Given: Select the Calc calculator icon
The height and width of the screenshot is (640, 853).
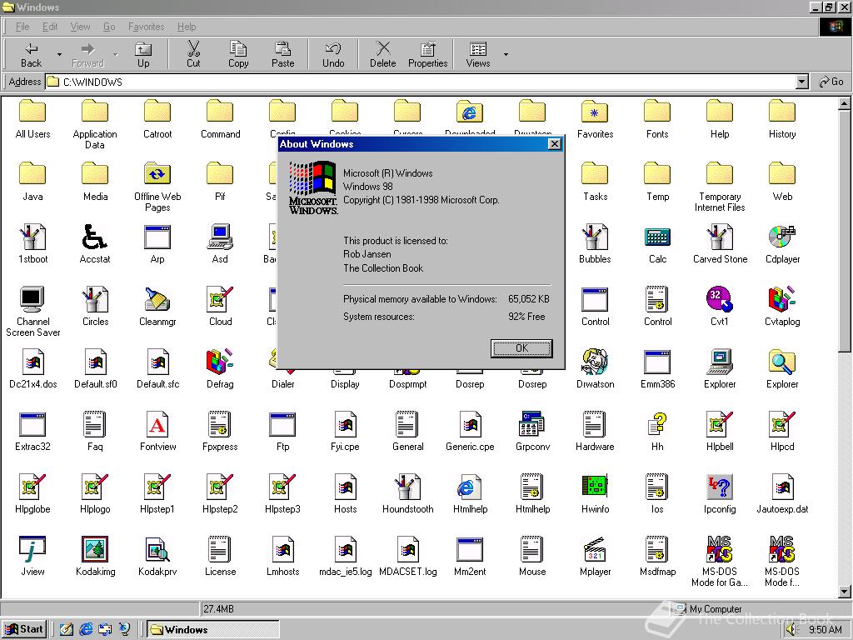Looking at the screenshot, I should coord(657,237).
